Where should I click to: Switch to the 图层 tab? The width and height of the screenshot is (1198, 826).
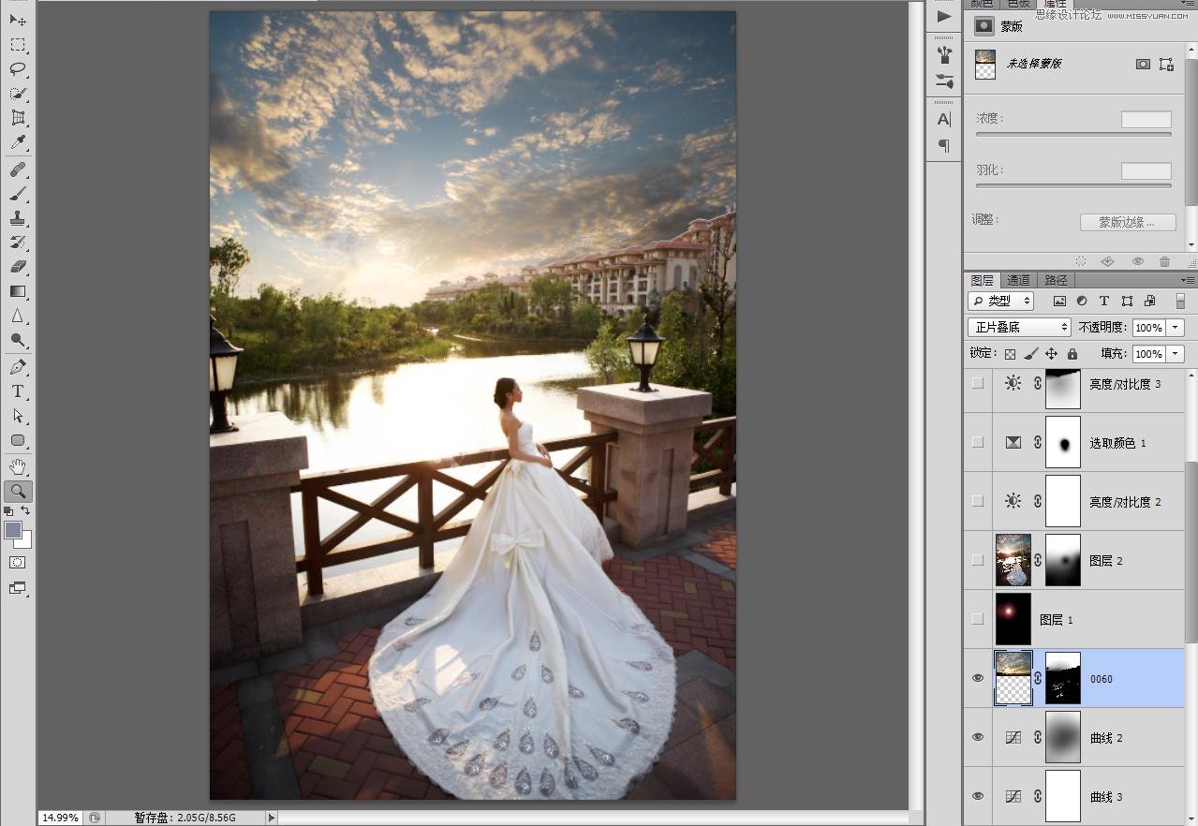coord(983,280)
